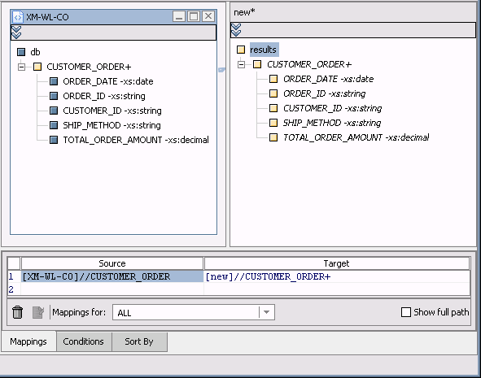The height and width of the screenshot is (378, 481).
Task: Click the results node icon
Action: (x=241, y=50)
